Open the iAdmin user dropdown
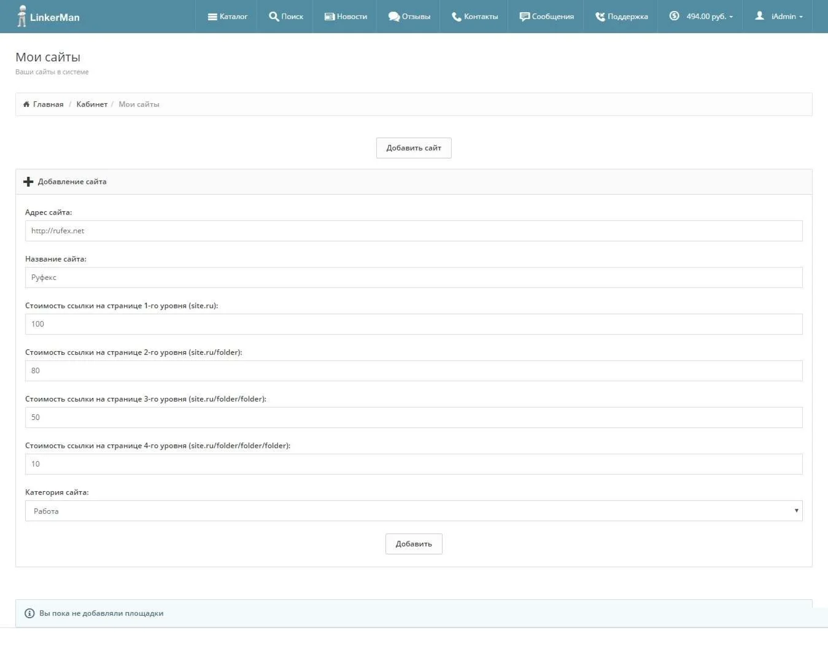Viewport: 828px width, 652px height. coord(779,17)
